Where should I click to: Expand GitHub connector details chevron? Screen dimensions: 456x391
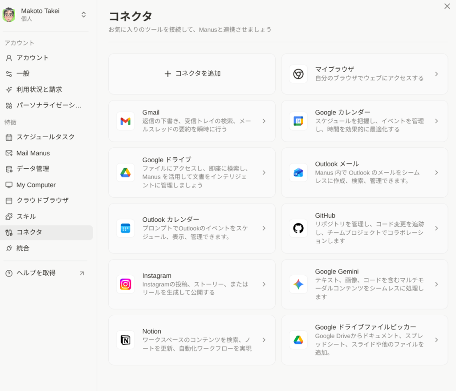[436, 228]
